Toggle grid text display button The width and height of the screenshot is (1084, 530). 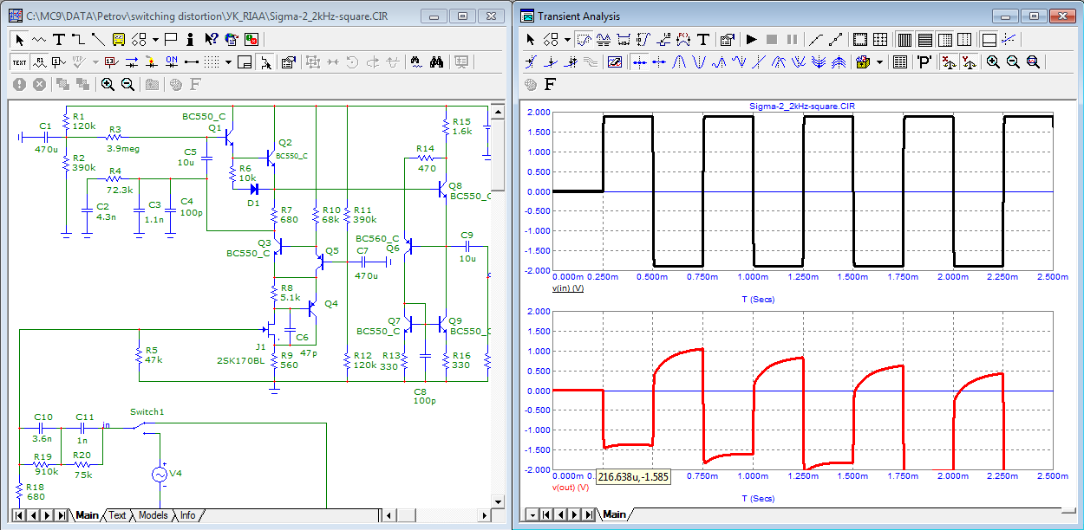click(20, 61)
